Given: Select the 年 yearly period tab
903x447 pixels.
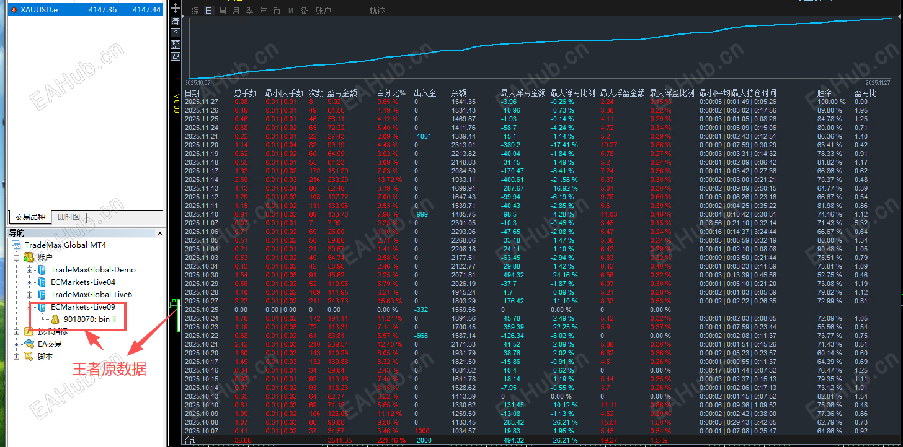Looking at the screenshot, I should coord(263,11).
